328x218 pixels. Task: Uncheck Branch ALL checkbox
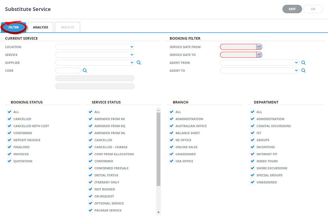(x=171, y=112)
